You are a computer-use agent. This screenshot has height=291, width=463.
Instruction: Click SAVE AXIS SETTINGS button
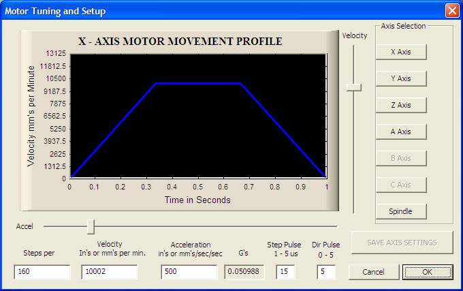pyautogui.click(x=402, y=243)
